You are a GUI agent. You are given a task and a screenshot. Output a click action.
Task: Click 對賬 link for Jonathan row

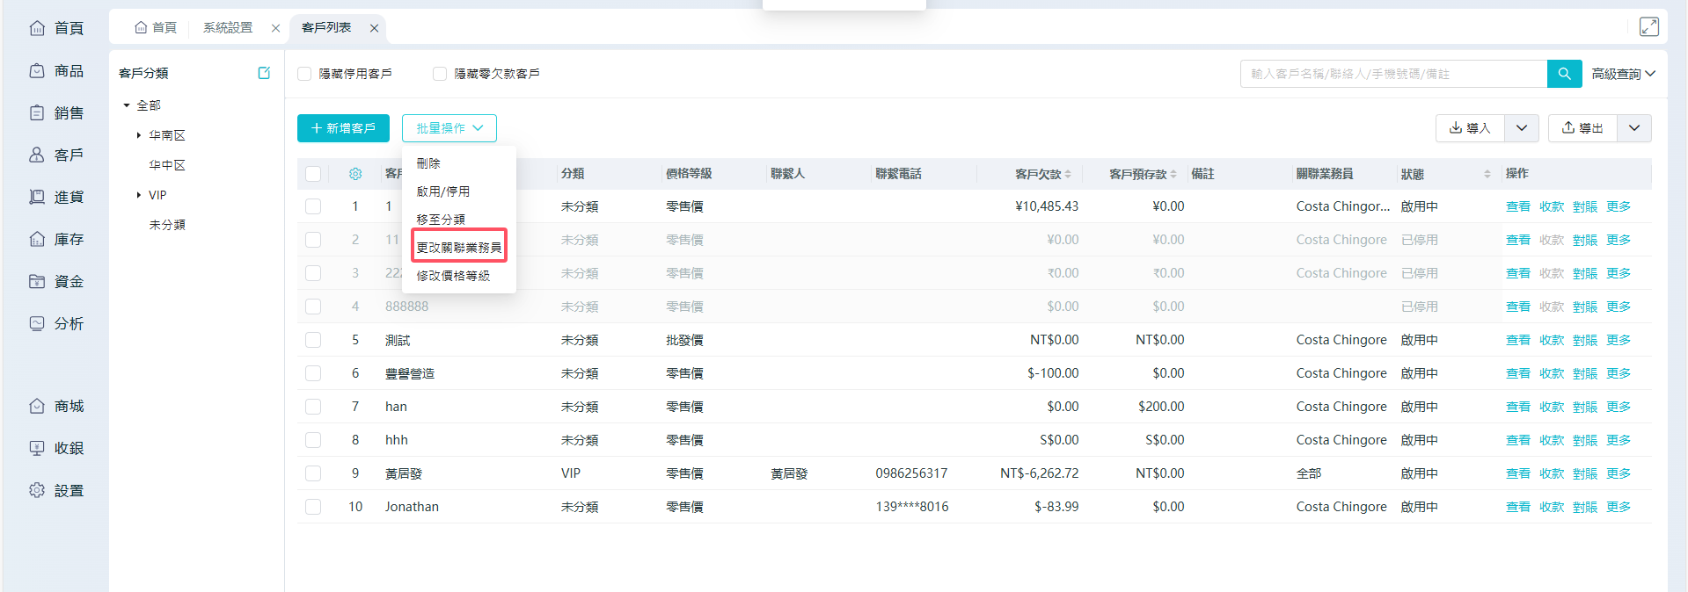[1584, 507]
